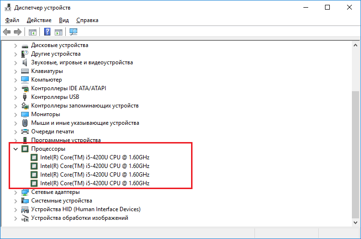Close the Device Manager window

click(349, 7)
